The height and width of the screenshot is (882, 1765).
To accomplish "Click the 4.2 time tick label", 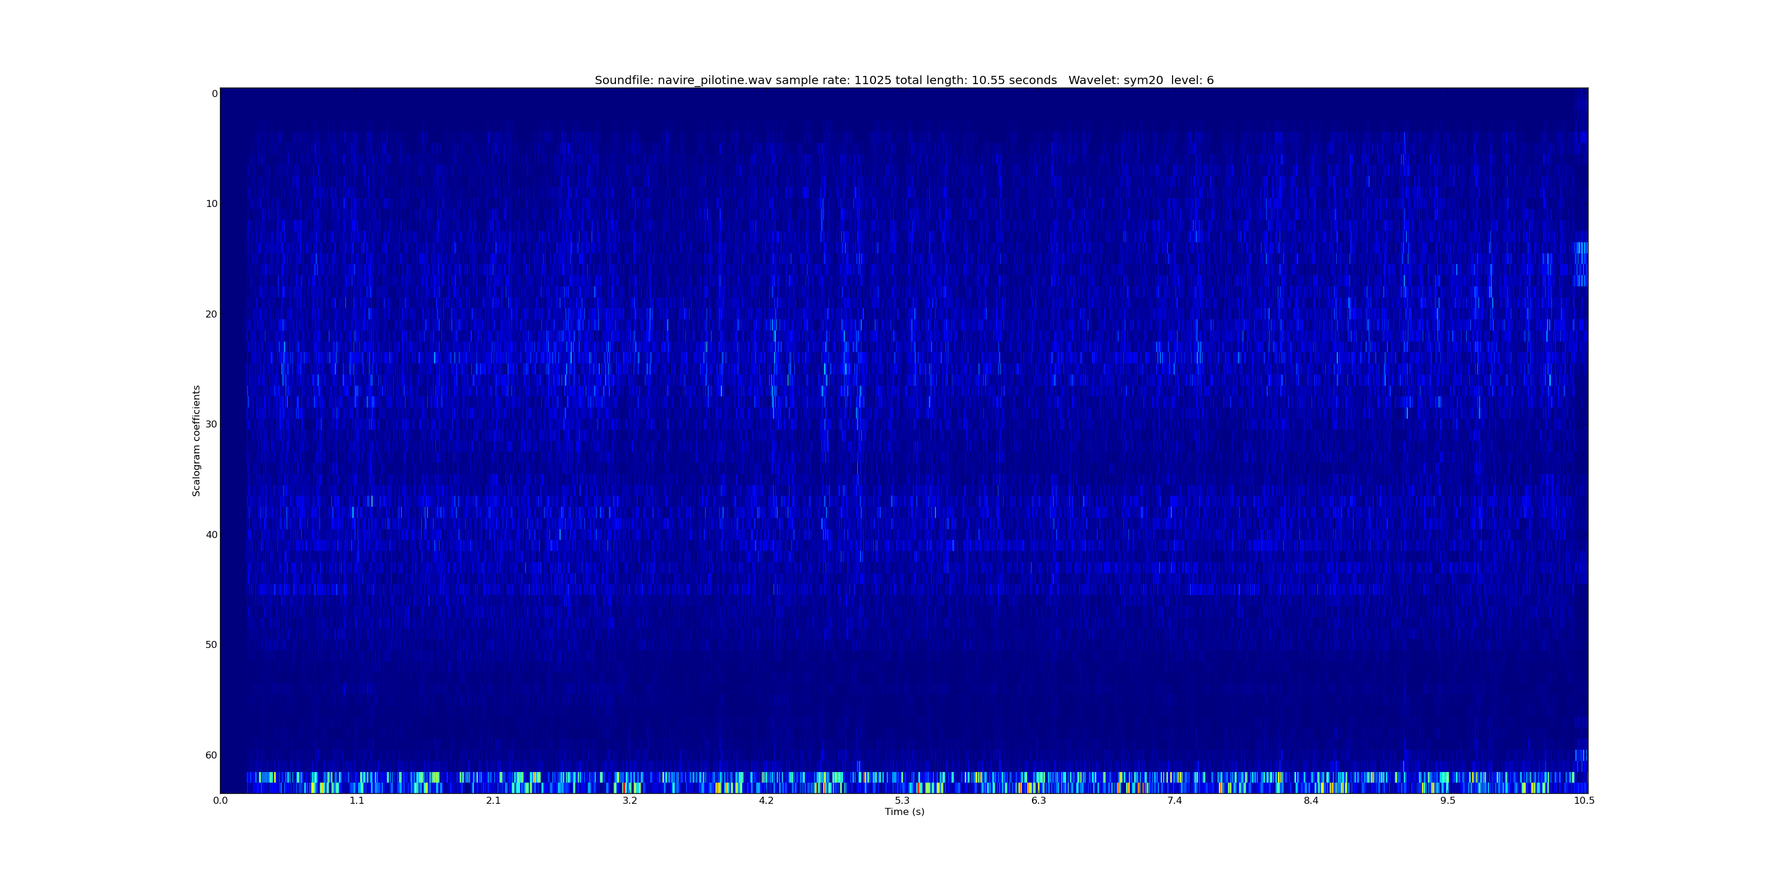I will tap(765, 800).
